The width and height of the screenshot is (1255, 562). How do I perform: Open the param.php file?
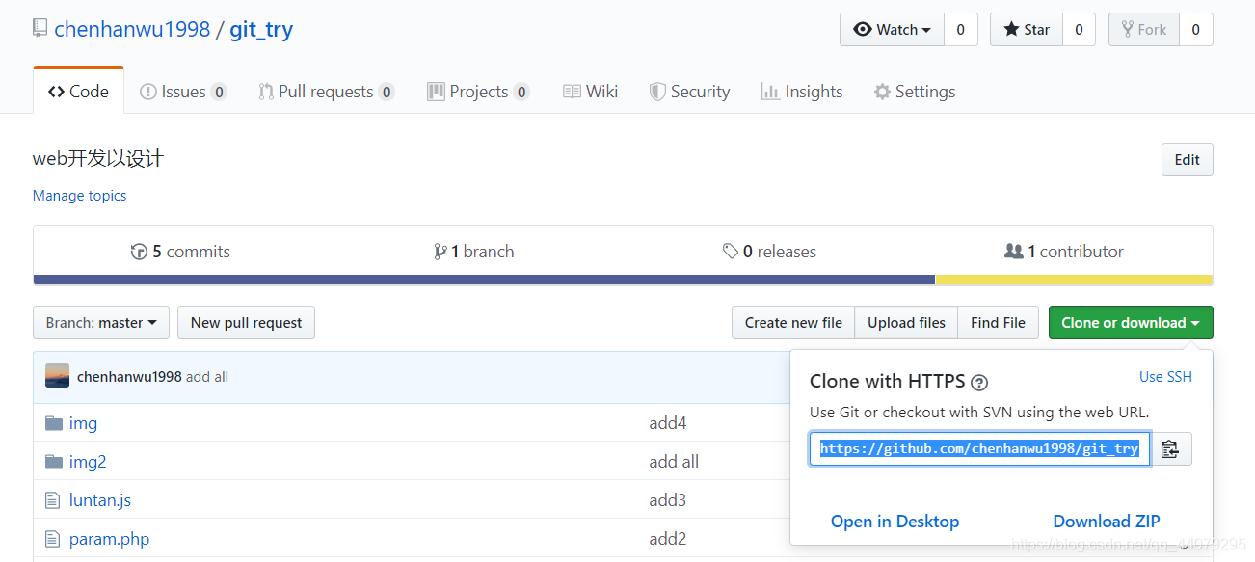pyautogui.click(x=109, y=539)
